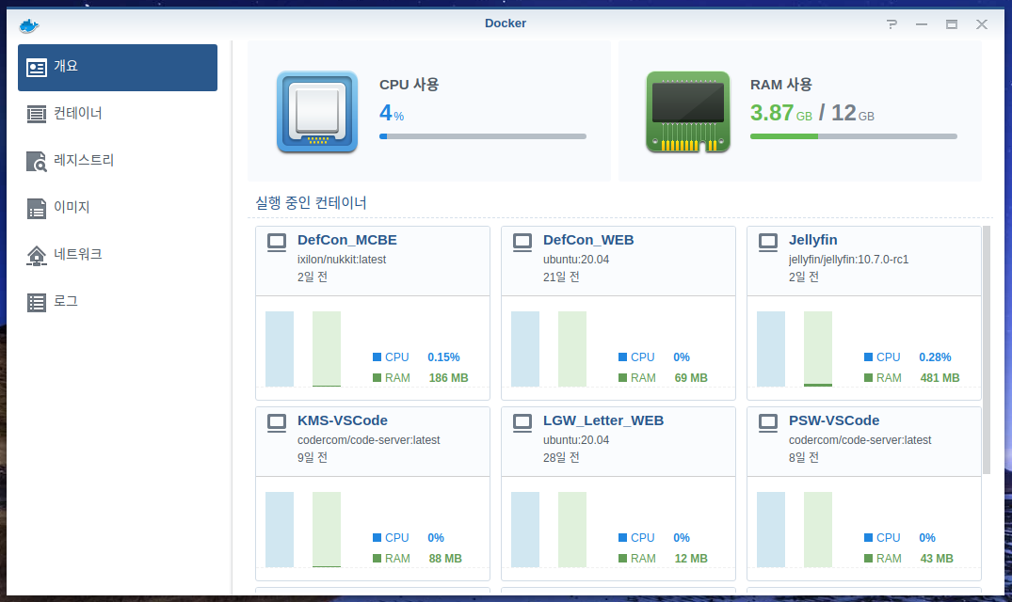
Task: Click Jellyfin RAM 481 MB value
Action: pos(940,378)
